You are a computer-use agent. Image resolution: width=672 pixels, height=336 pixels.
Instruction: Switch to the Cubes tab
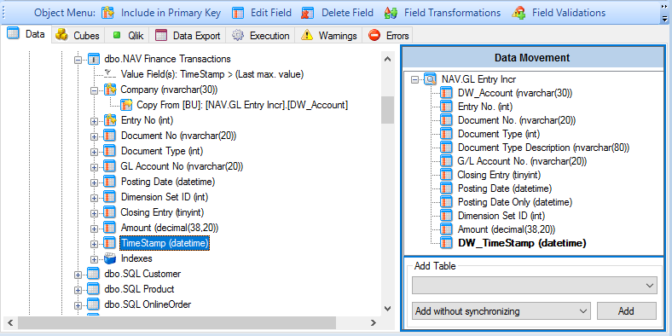tap(78, 36)
